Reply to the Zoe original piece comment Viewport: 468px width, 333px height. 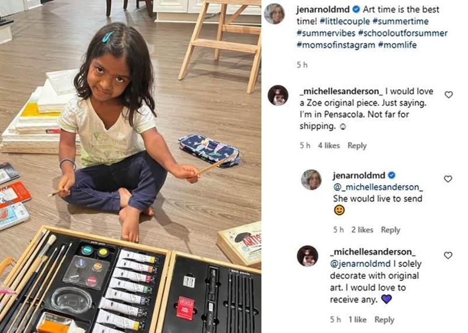(x=357, y=145)
